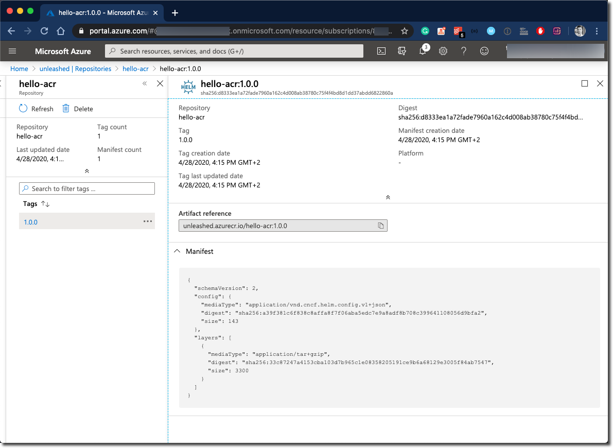Collapse tag details essentials chevron
This screenshot has width=613, height=448.
[388, 197]
